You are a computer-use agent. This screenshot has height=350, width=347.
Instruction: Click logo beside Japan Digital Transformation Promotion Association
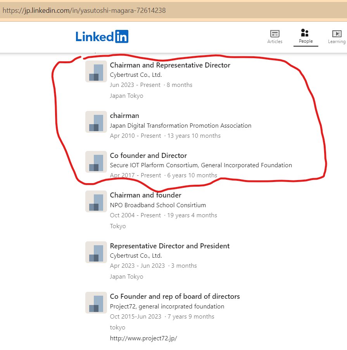[96, 122]
